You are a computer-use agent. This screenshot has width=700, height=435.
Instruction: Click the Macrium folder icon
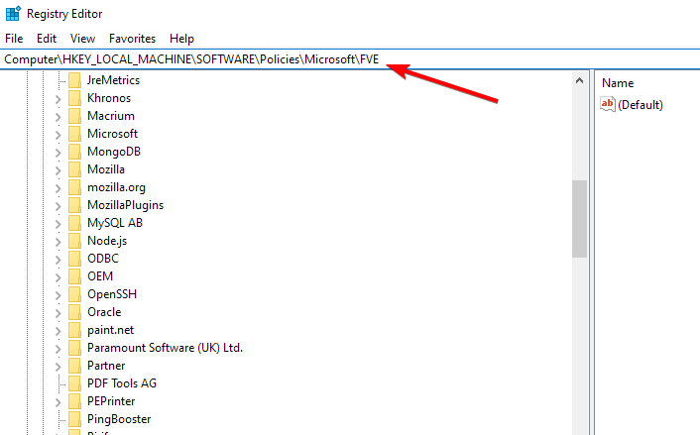point(75,116)
